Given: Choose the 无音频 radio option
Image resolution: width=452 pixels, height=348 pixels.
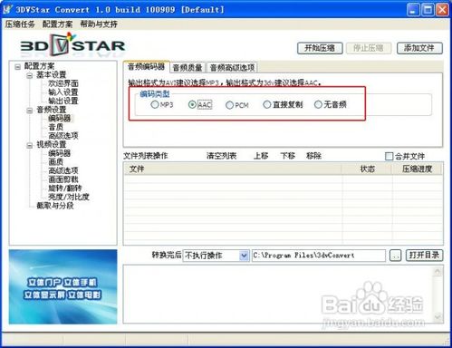Looking at the screenshot, I should pyautogui.click(x=318, y=104).
